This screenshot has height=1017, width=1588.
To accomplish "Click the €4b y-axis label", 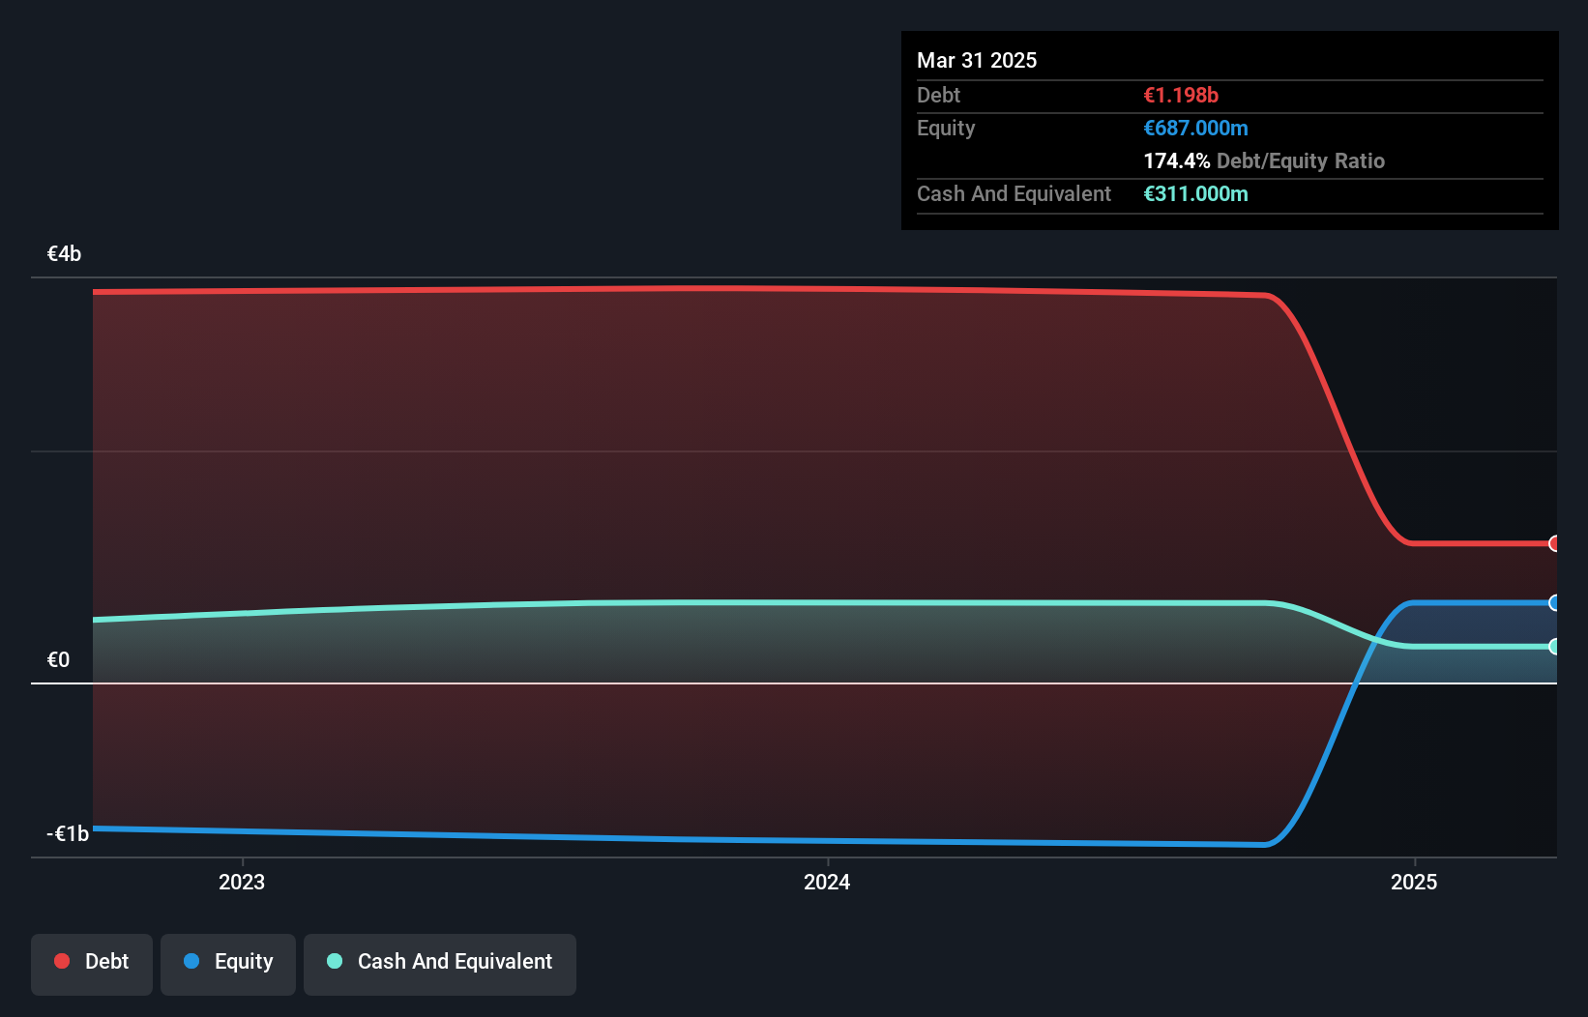I will pyautogui.click(x=64, y=254).
